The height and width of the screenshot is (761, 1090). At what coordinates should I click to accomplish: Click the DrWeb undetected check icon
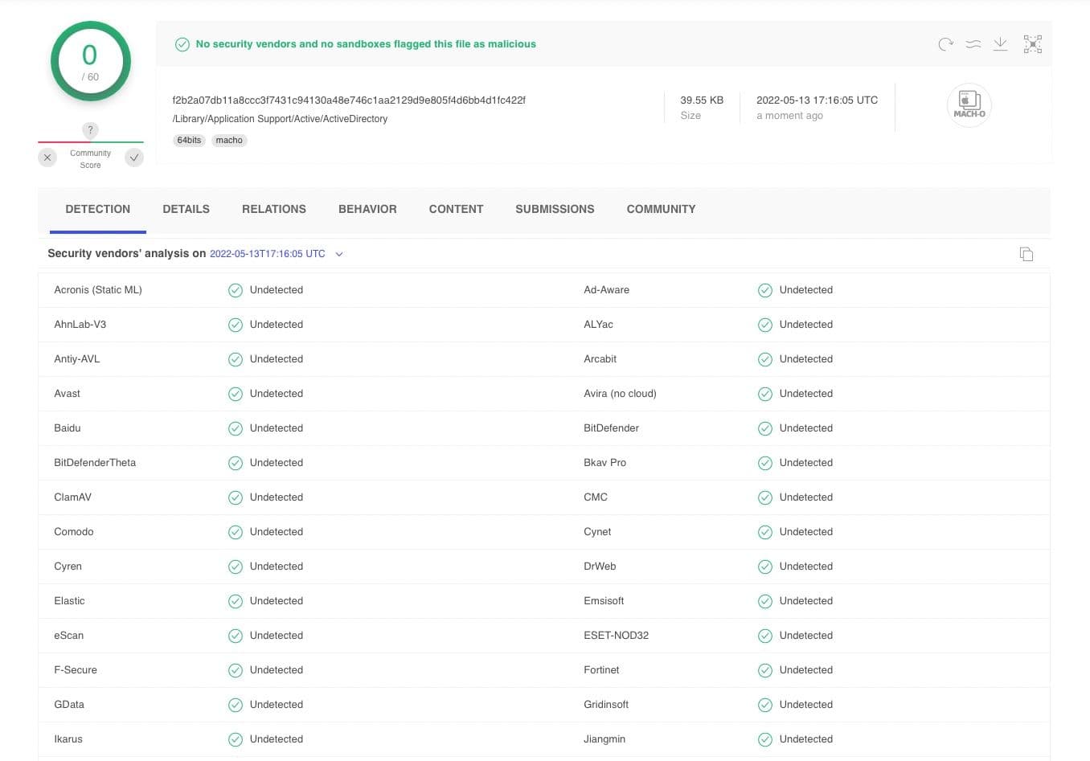(x=765, y=567)
